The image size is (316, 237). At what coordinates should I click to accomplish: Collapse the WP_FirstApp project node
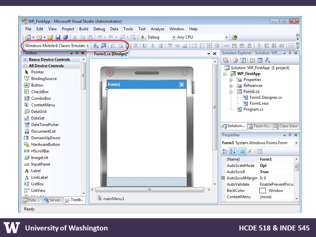click(x=225, y=74)
